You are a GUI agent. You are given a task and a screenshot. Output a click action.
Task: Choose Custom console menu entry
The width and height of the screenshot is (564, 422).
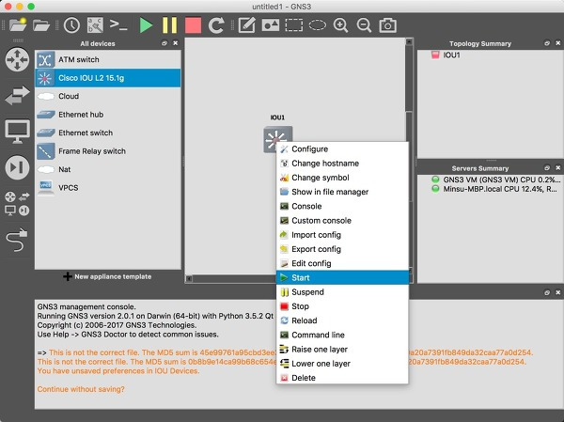(x=342, y=221)
